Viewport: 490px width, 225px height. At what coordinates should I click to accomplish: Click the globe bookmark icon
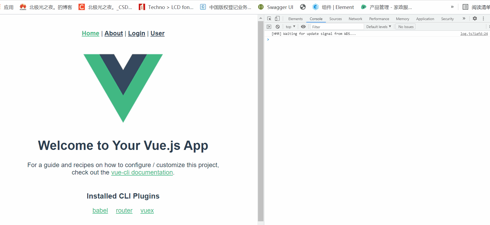tap(303, 7)
